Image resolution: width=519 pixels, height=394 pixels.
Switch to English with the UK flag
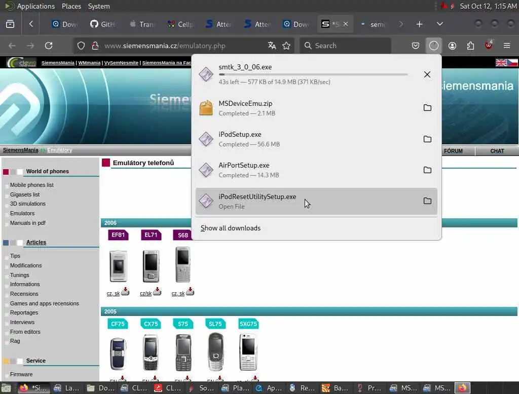[501, 62]
